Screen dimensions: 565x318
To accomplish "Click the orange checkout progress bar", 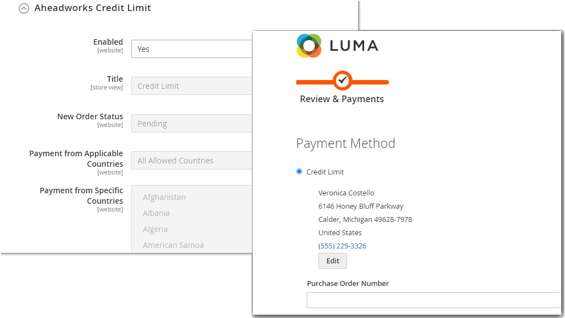I will coord(342,82).
